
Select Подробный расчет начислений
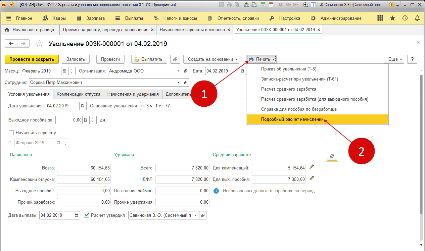click(317, 119)
